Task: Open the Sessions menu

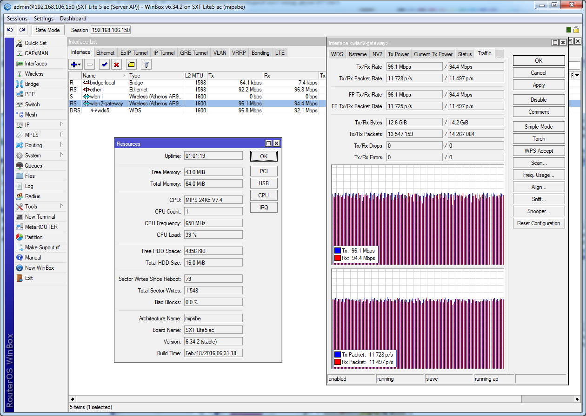Action: click(x=17, y=19)
